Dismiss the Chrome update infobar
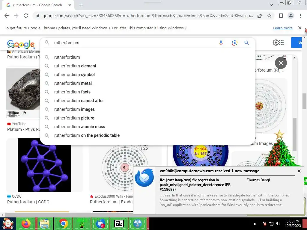This screenshot has height=230, width=307. (300, 28)
